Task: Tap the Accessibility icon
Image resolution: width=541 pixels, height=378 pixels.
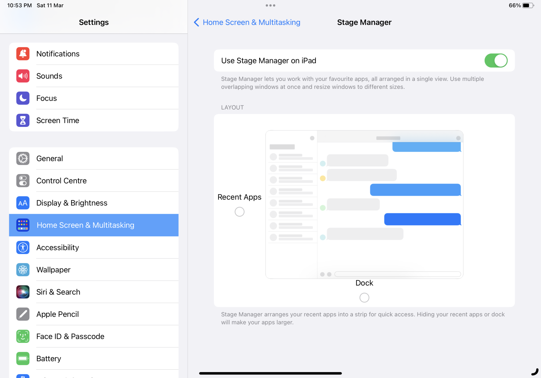Action: (23, 248)
